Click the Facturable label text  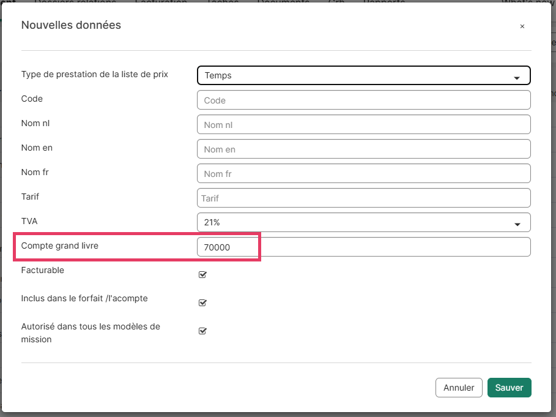43,270
